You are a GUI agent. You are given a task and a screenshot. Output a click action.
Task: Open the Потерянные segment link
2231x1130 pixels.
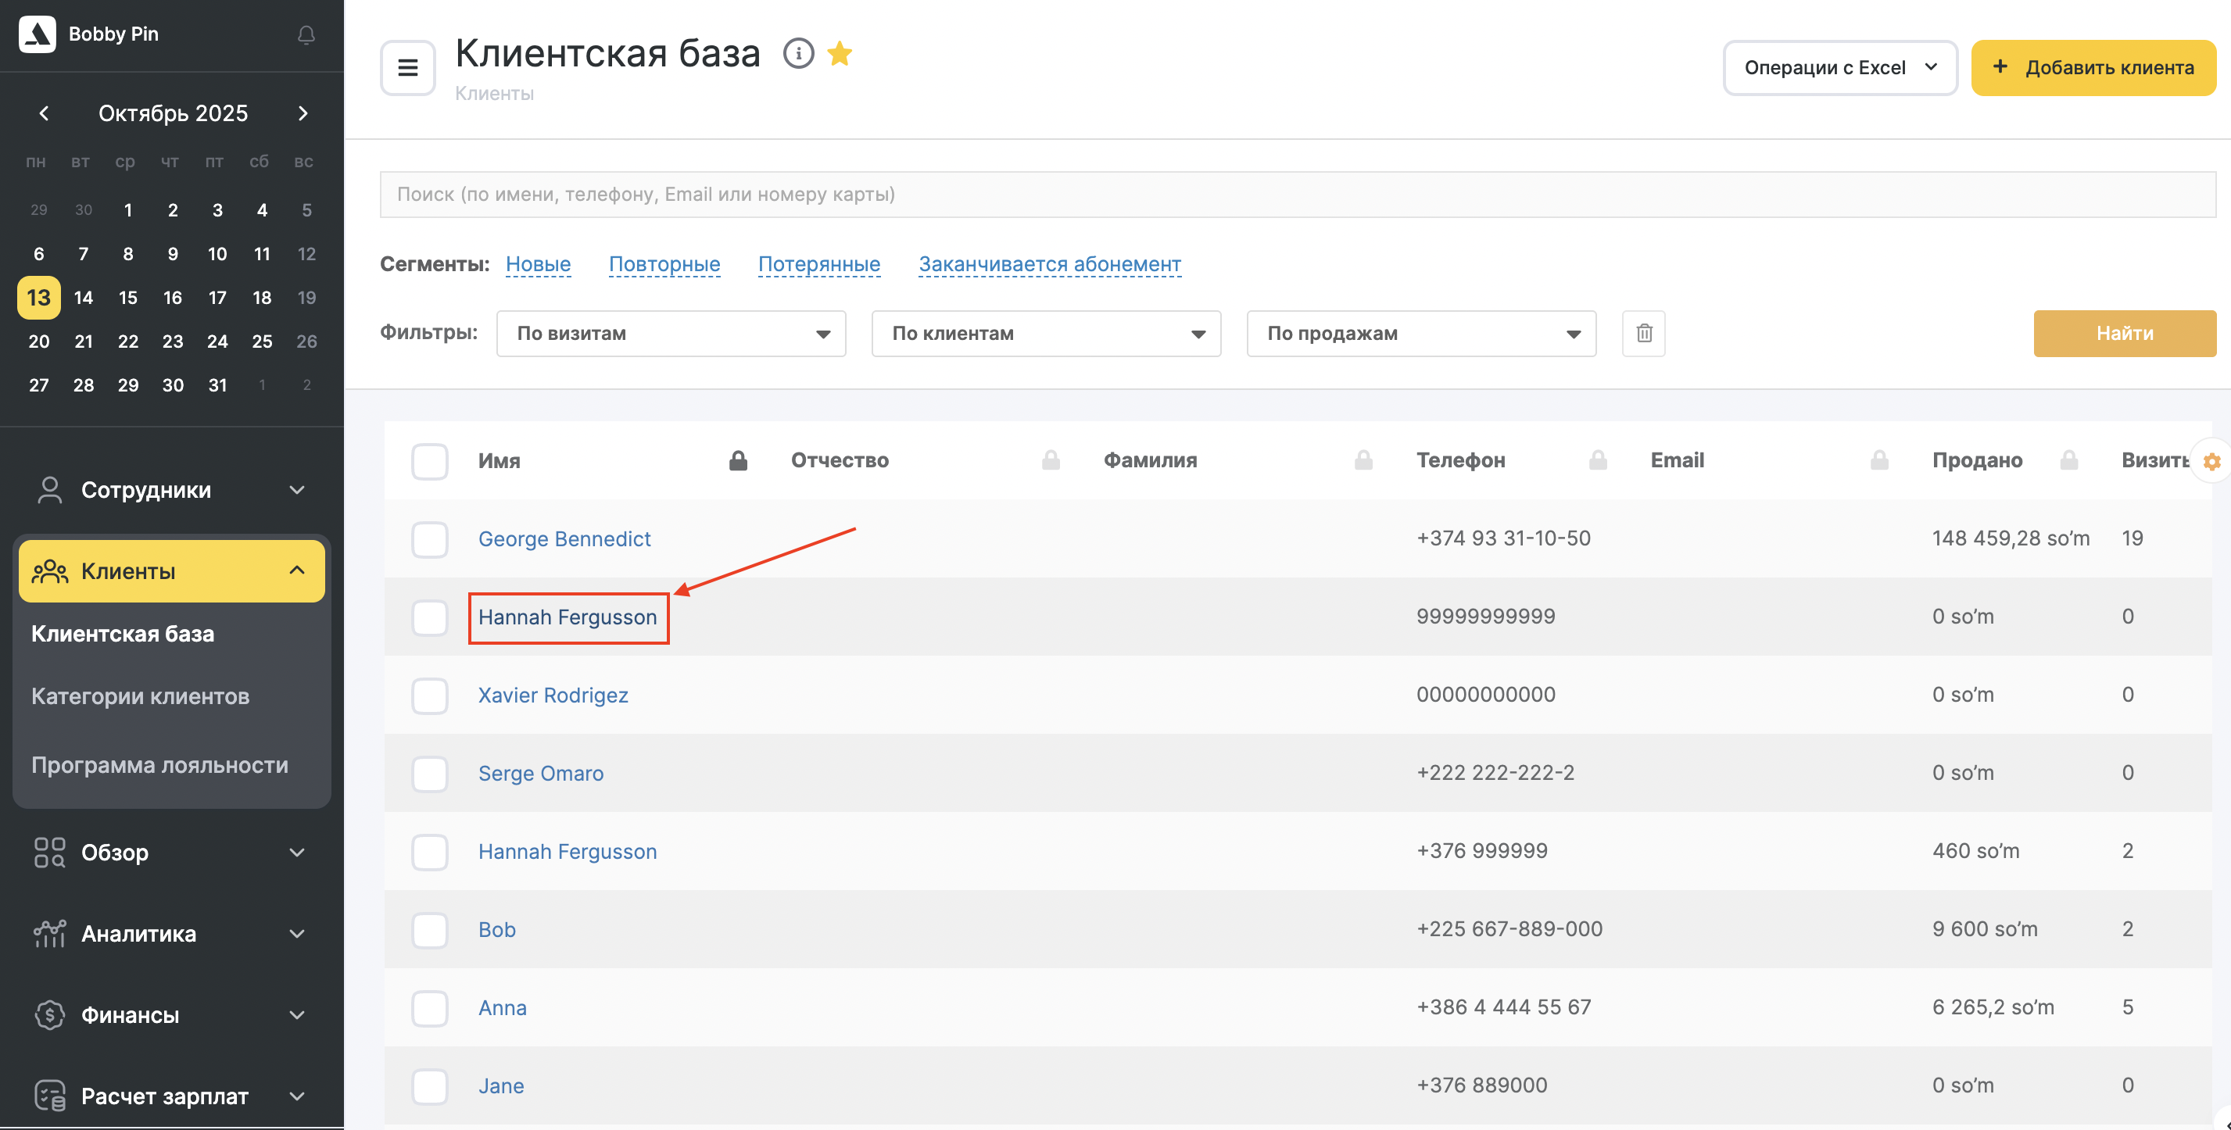coord(818,264)
